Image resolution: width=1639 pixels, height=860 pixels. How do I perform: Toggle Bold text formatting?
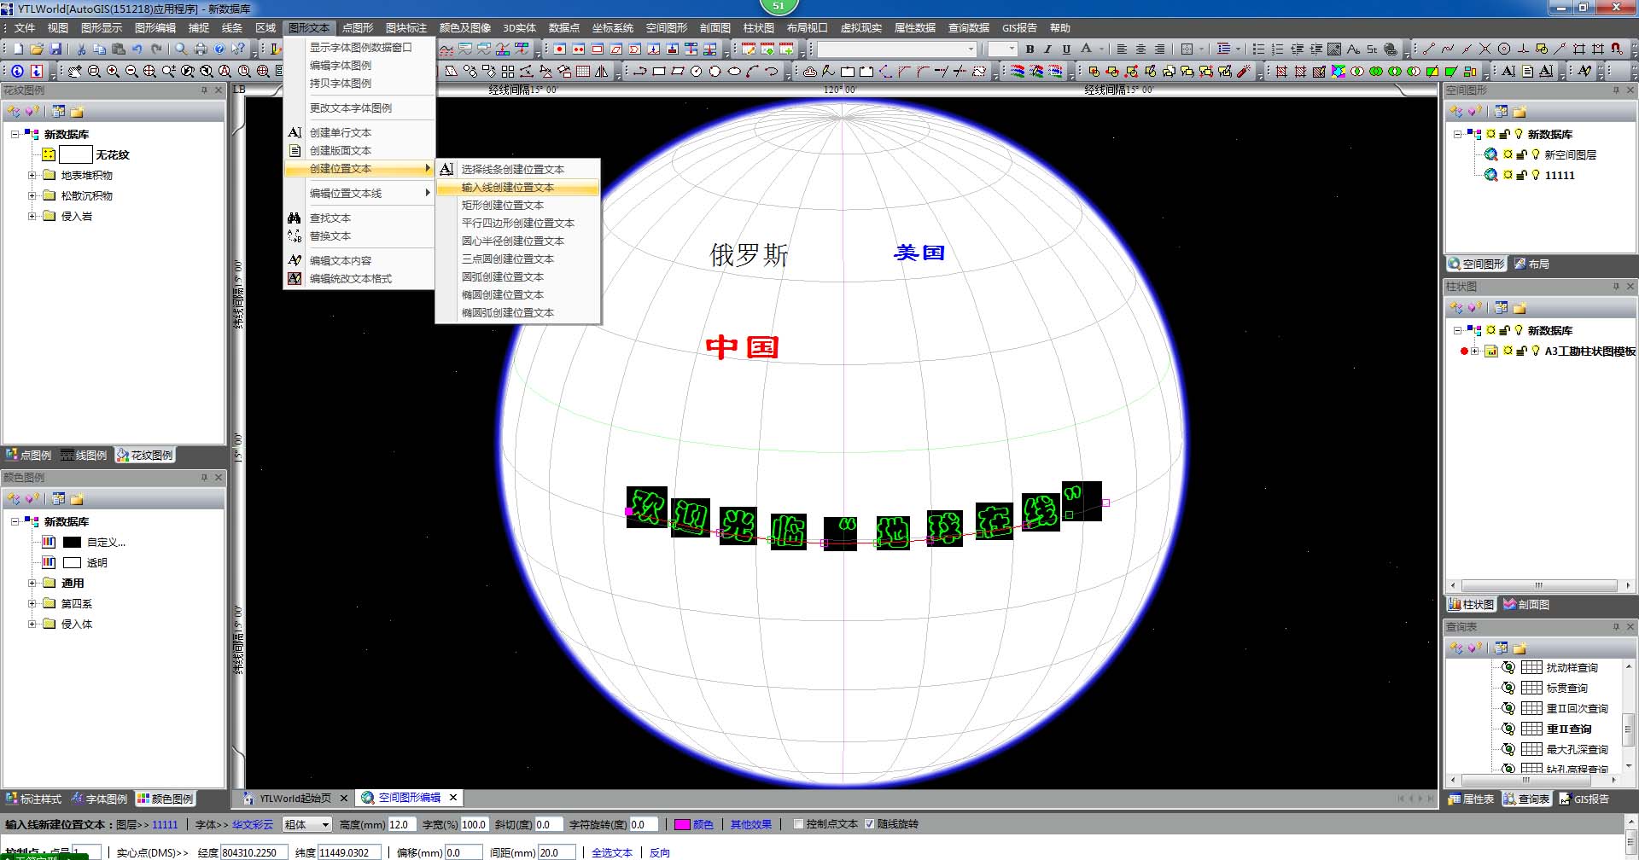(x=1029, y=49)
